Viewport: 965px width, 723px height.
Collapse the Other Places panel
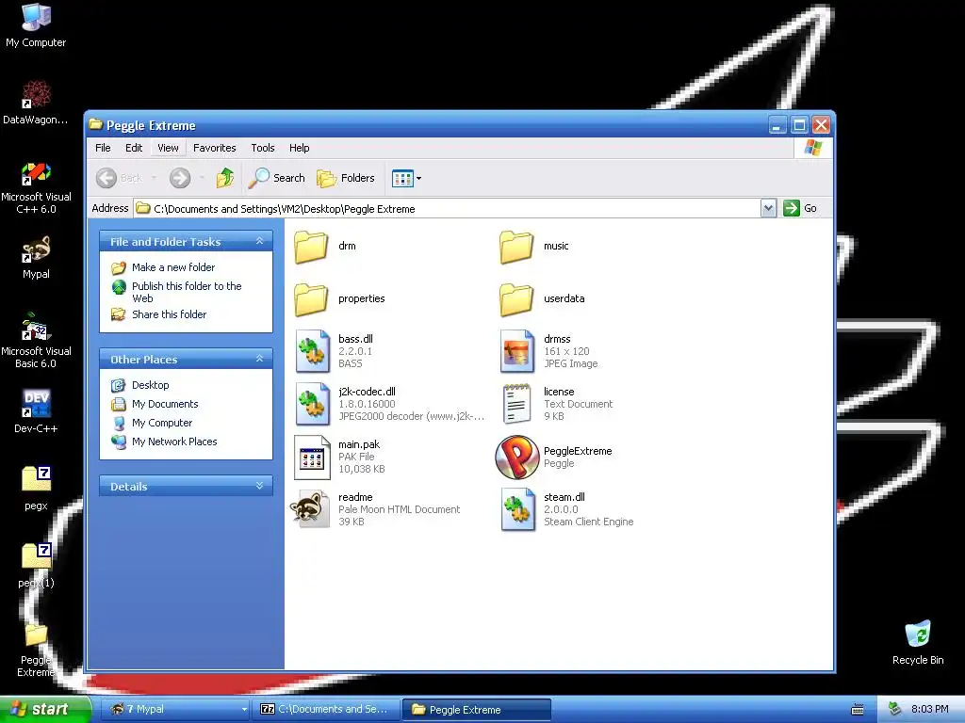260,359
